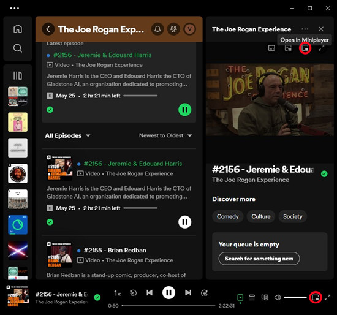Screen dimensions: 337x315
Task: Open The Joe Rogan Experience under panel title
Action: [x=251, y=180]
